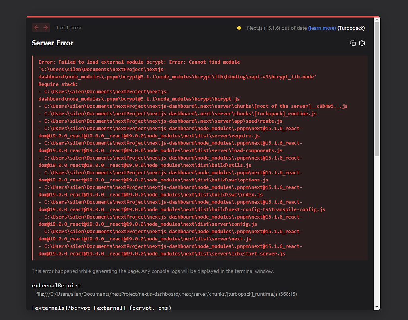Click the scrollbar down arrow
408x320 pixels.
(377, 307)
